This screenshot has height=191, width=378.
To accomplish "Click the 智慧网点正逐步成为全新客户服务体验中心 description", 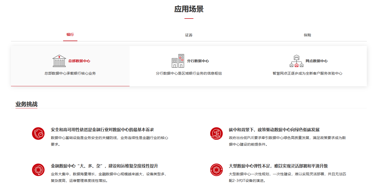I will point(307,74).
